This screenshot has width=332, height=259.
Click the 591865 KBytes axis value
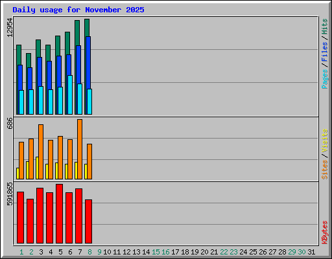click(x=10, y=194)
